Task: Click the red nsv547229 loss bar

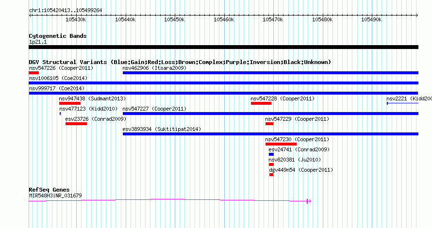Action: [x=269, y=124]
